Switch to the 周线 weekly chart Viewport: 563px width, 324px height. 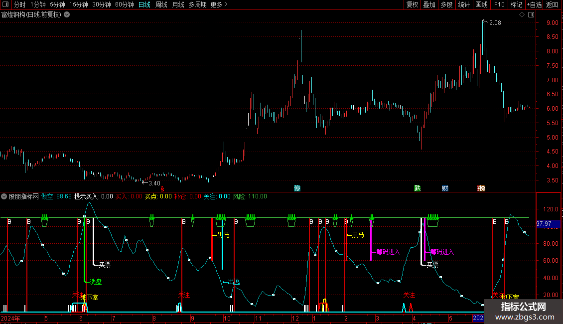[161, 4]
